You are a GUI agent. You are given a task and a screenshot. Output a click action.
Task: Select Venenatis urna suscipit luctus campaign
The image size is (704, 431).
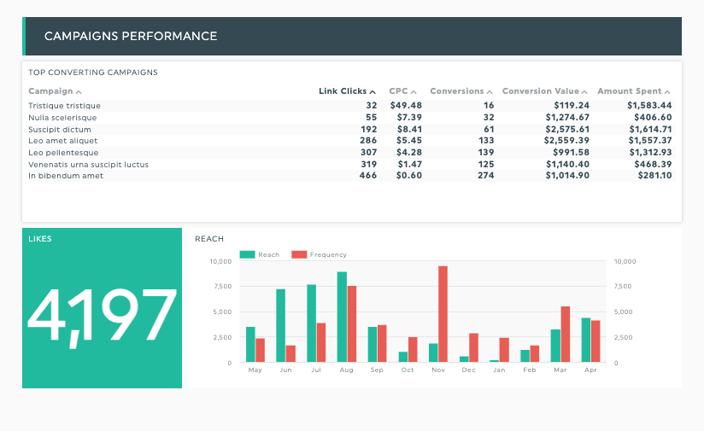point(350,164)
